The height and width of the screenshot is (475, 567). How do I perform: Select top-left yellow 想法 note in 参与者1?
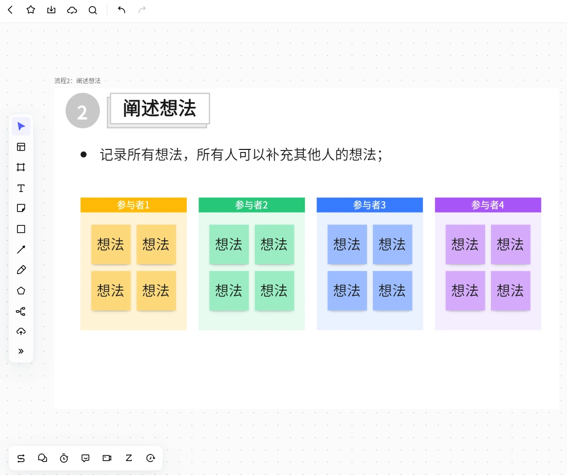111,244
